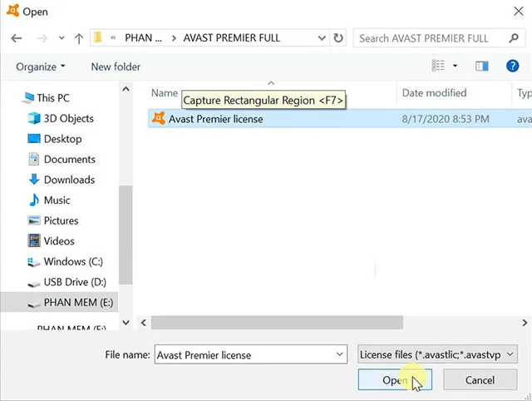Screen dimensions: 532x401
Task: Click the Back navigation arrow
Action: [x=17, y=38]
